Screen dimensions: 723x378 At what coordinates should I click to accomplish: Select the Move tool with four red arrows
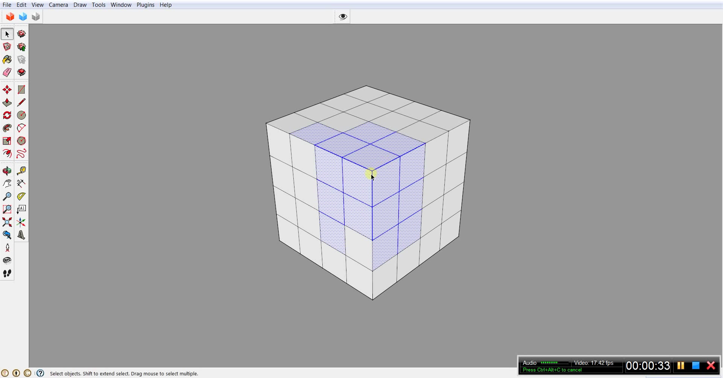pyautogui.click(x=7, y=90)
